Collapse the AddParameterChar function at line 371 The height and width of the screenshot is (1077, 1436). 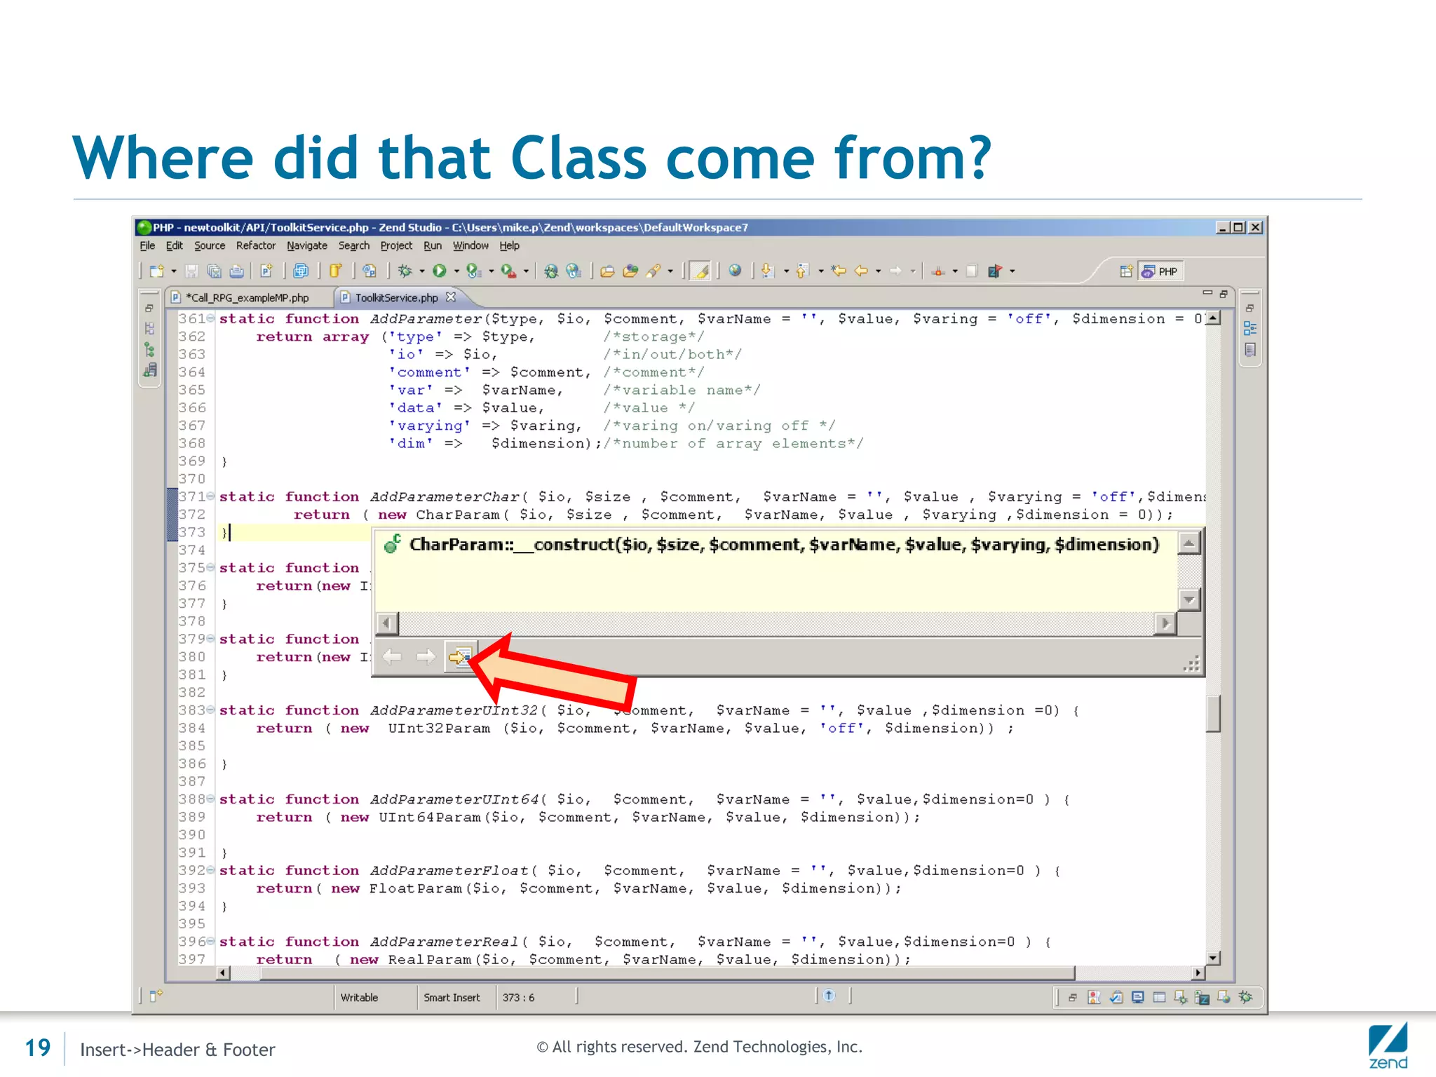(x=211, y=496)
